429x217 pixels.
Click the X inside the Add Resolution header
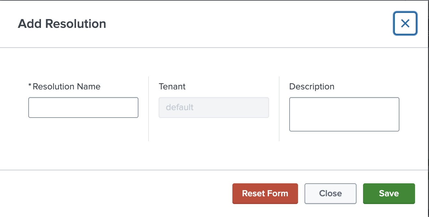pyautogui.click(x=405, y=23)
